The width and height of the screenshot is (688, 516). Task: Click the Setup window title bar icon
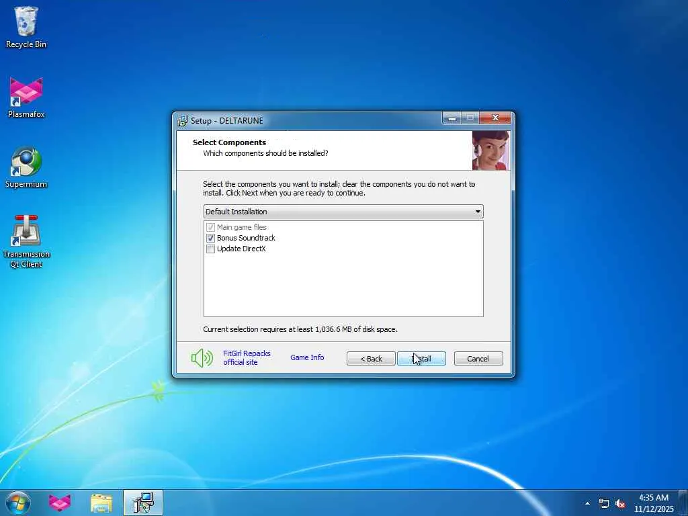point(182,121)
